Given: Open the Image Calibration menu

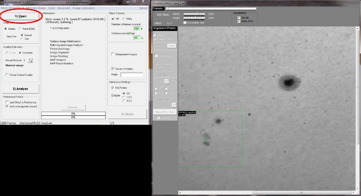Looking at the screenshot, I should coord(85,8).
